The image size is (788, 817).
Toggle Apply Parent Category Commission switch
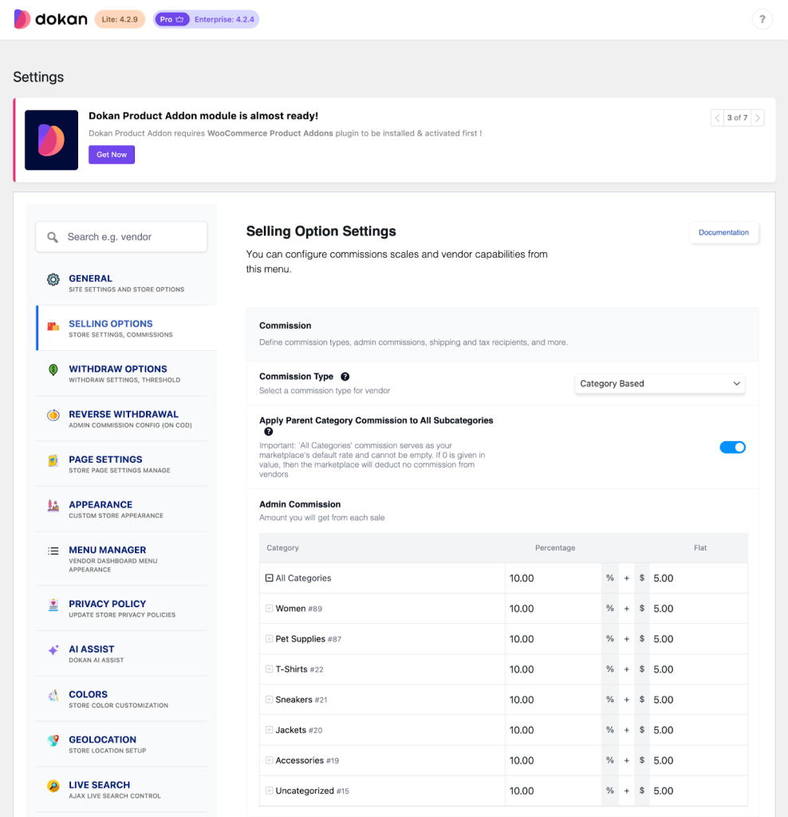(732, 447)
